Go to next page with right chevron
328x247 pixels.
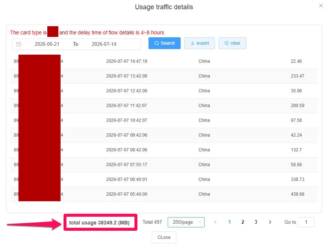point(270,222)
